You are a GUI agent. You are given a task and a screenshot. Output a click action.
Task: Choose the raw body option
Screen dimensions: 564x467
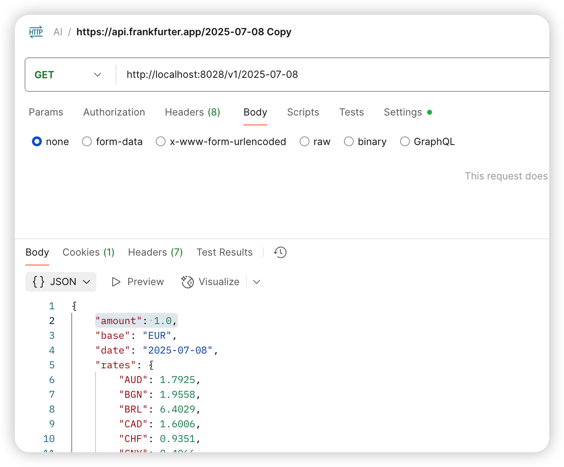tap(305, 142)
